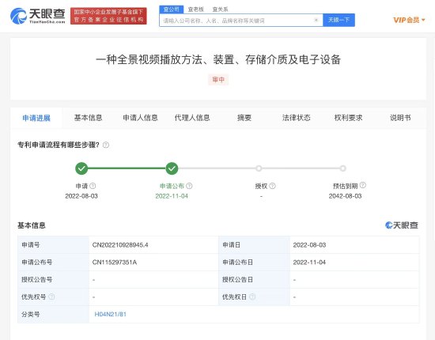Switch to the 代理人信息 tab
Image resolution: width=435 pixels, height=340 pixels.
click(192, 118)
